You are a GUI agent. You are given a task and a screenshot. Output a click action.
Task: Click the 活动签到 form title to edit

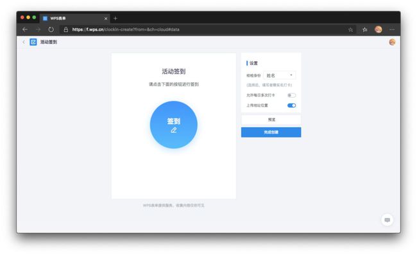point(174,71)
